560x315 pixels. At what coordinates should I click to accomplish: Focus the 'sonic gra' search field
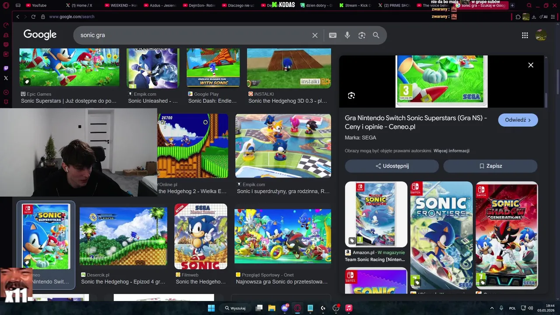192,35
